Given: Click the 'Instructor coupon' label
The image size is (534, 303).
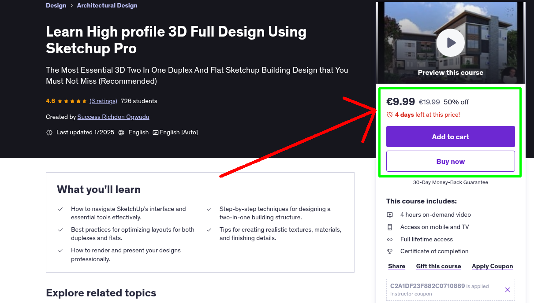Looking at the screenshot, I should [411, 294].
